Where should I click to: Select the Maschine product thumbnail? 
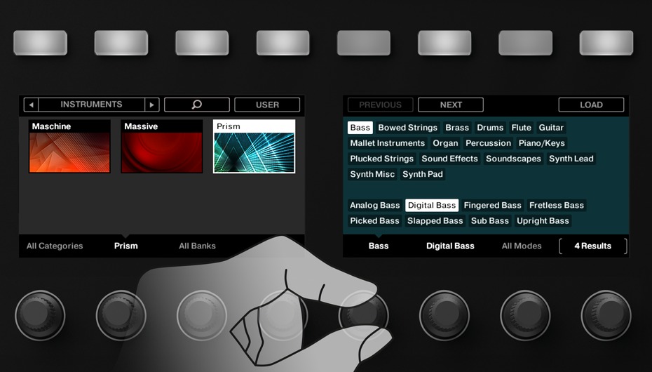tap(69, 146)
